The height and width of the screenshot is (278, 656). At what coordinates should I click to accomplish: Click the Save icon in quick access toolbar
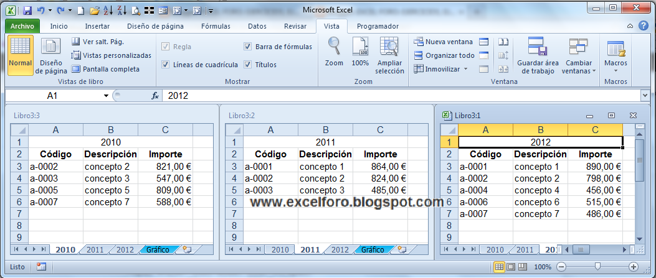pos(27,10)
